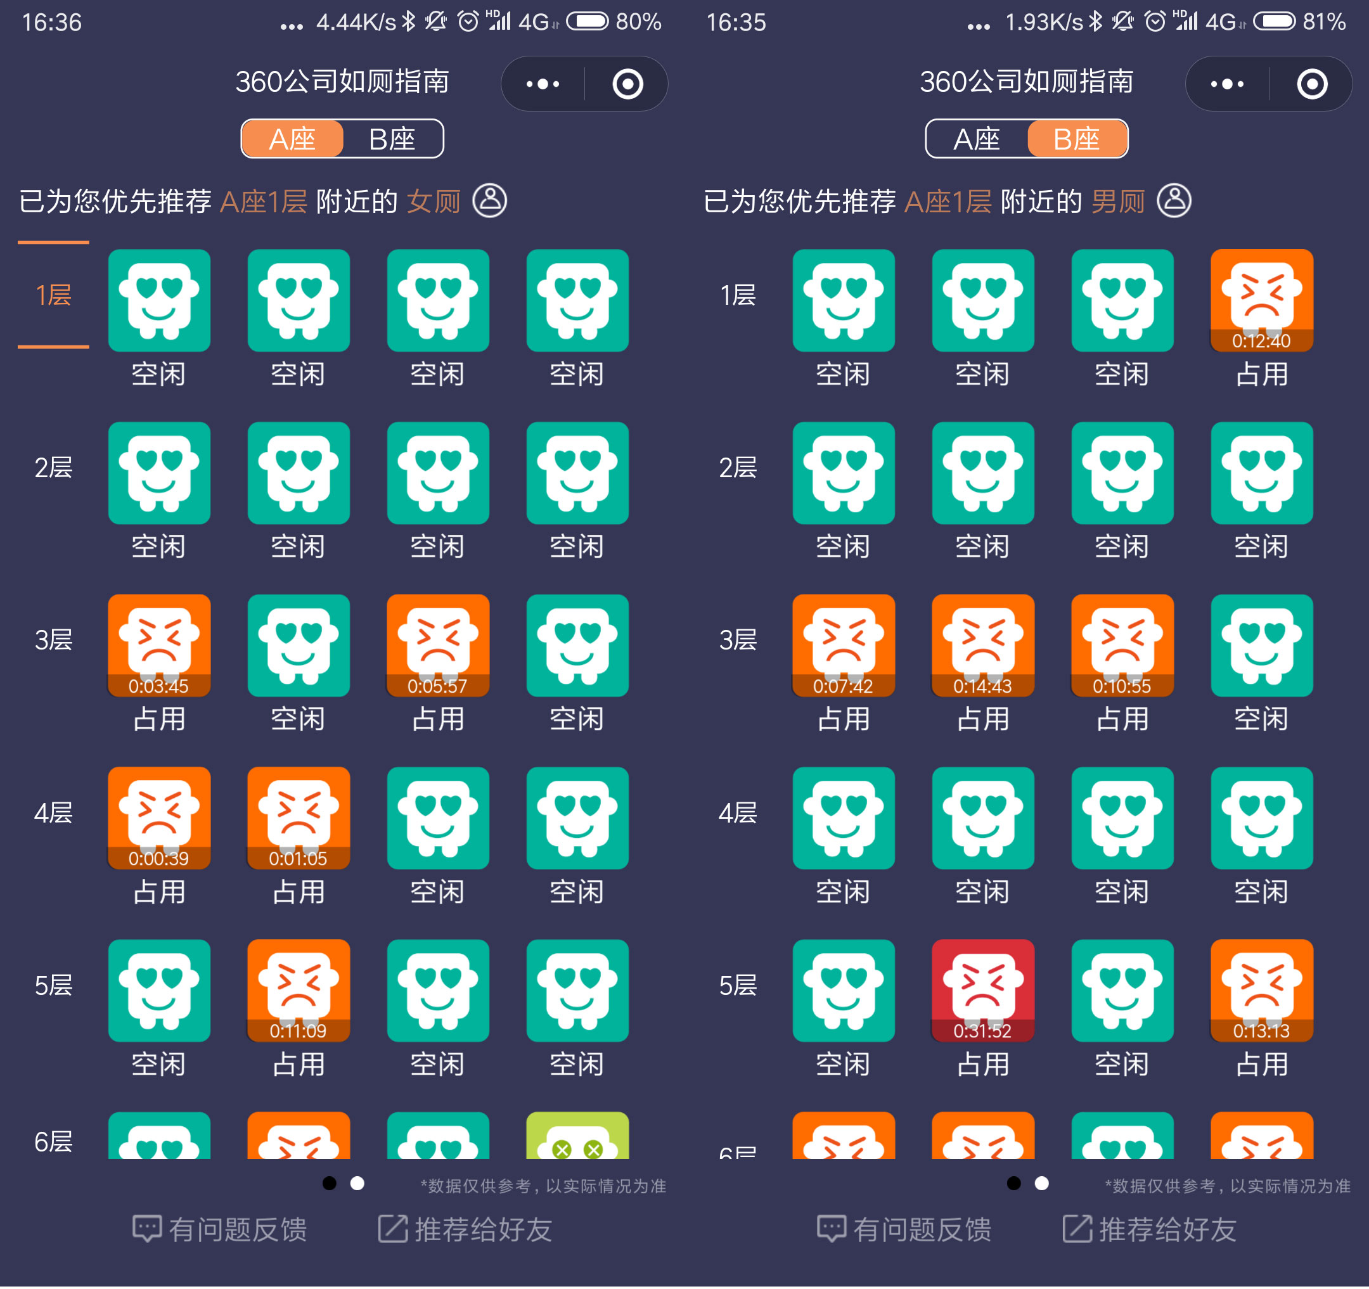Viewport: 1369px width, 1289px height.
Task: Tap the first free stall on 5层 left screen
Action: click(159, 991)
